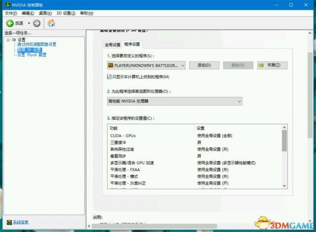
Task: Open the 帮助(H) menu
Action: point(87,13)
